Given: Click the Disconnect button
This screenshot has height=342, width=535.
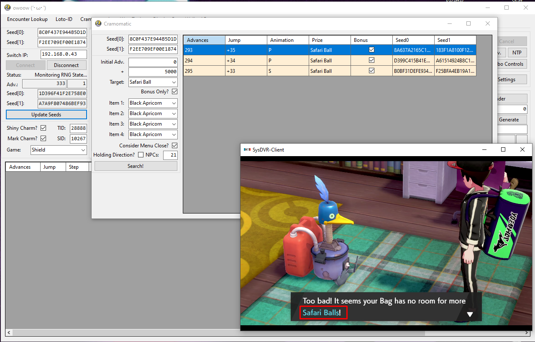Looking at the screenshot, I should pos(66,65).
